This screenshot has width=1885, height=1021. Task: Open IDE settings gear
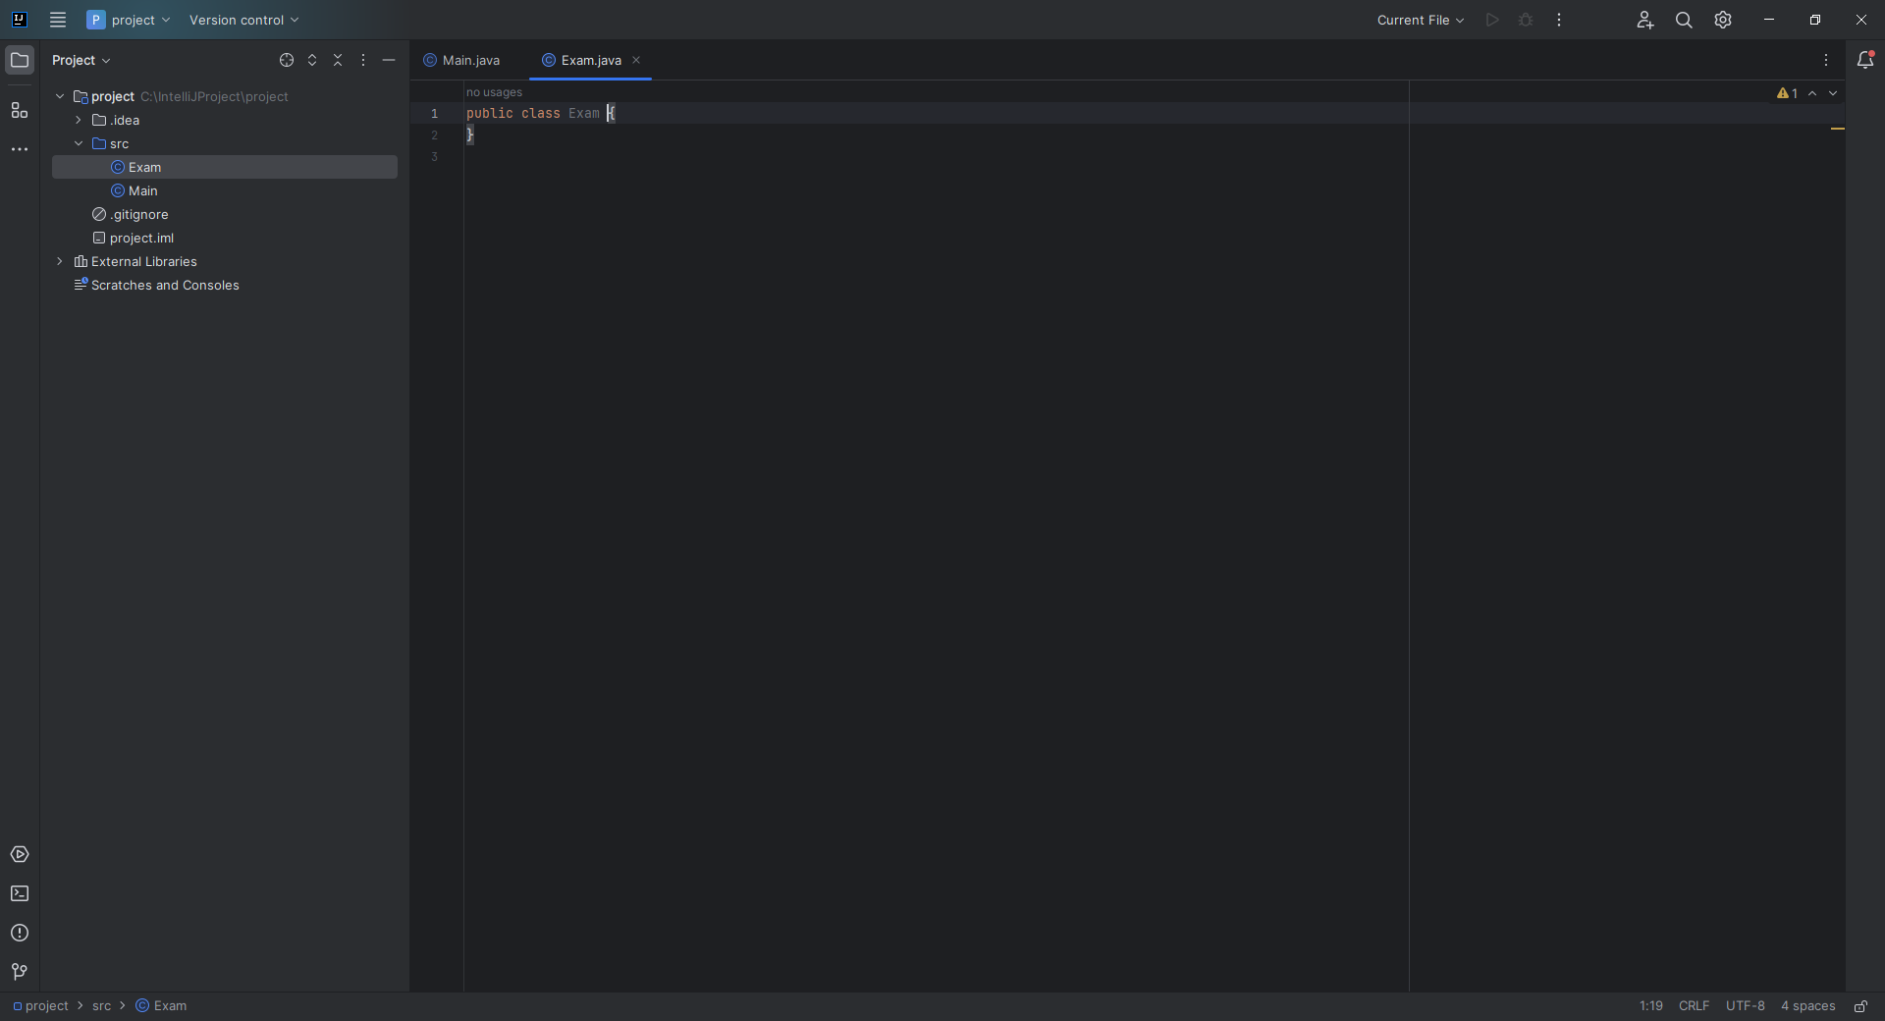click(x=1723, y=20)
